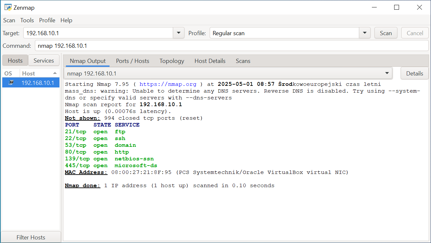This screenshot has width=431, height=243.
Task: Expand the Profile dropdown arrow
Action: (x=365, y=33)
